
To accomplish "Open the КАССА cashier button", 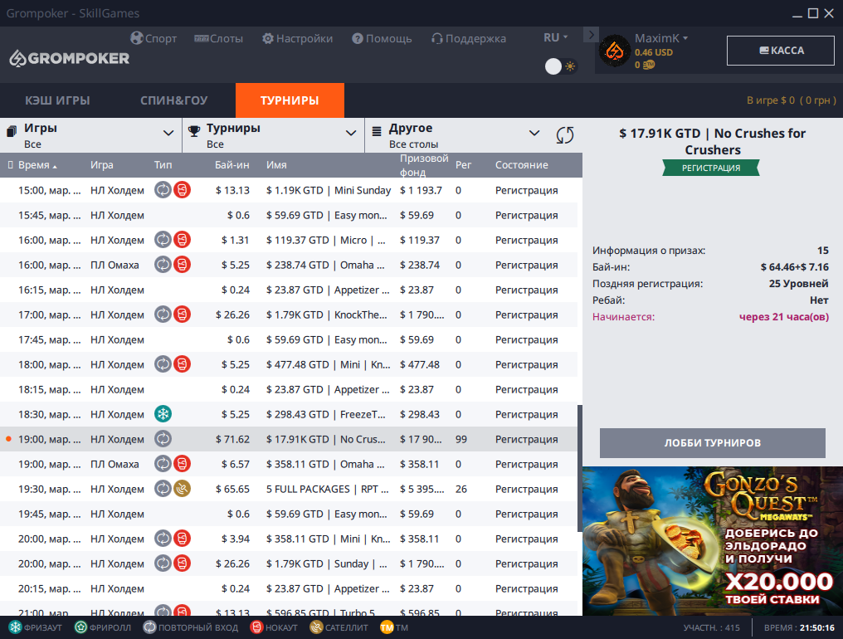I will [781, 51].
